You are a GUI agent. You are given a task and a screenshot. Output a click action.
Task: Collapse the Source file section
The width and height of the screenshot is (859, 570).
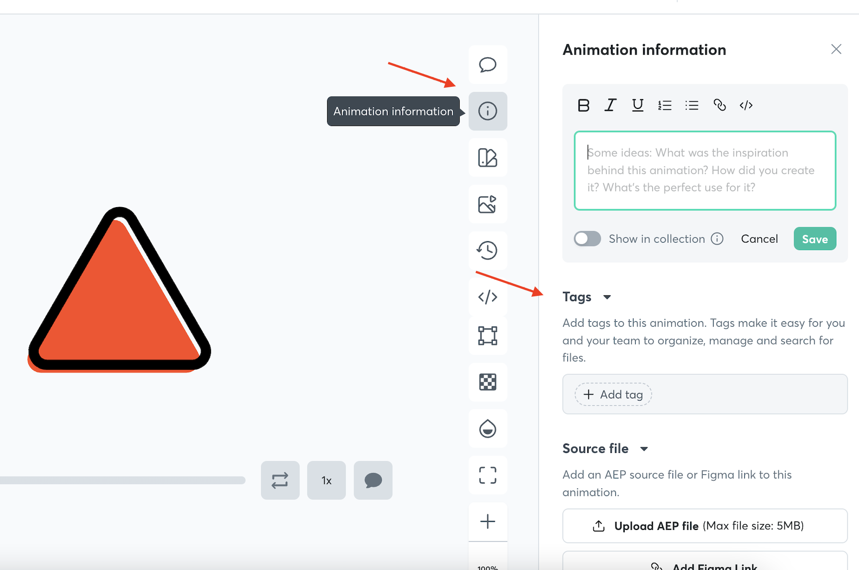(x=644, y=449)
